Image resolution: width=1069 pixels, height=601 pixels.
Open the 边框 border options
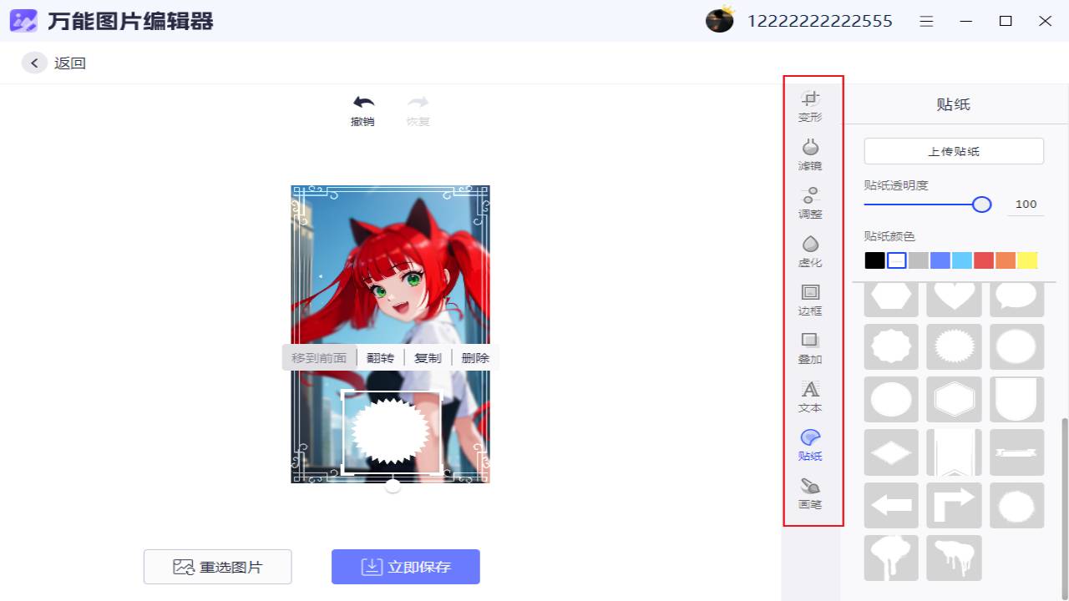tap(809, 300)
